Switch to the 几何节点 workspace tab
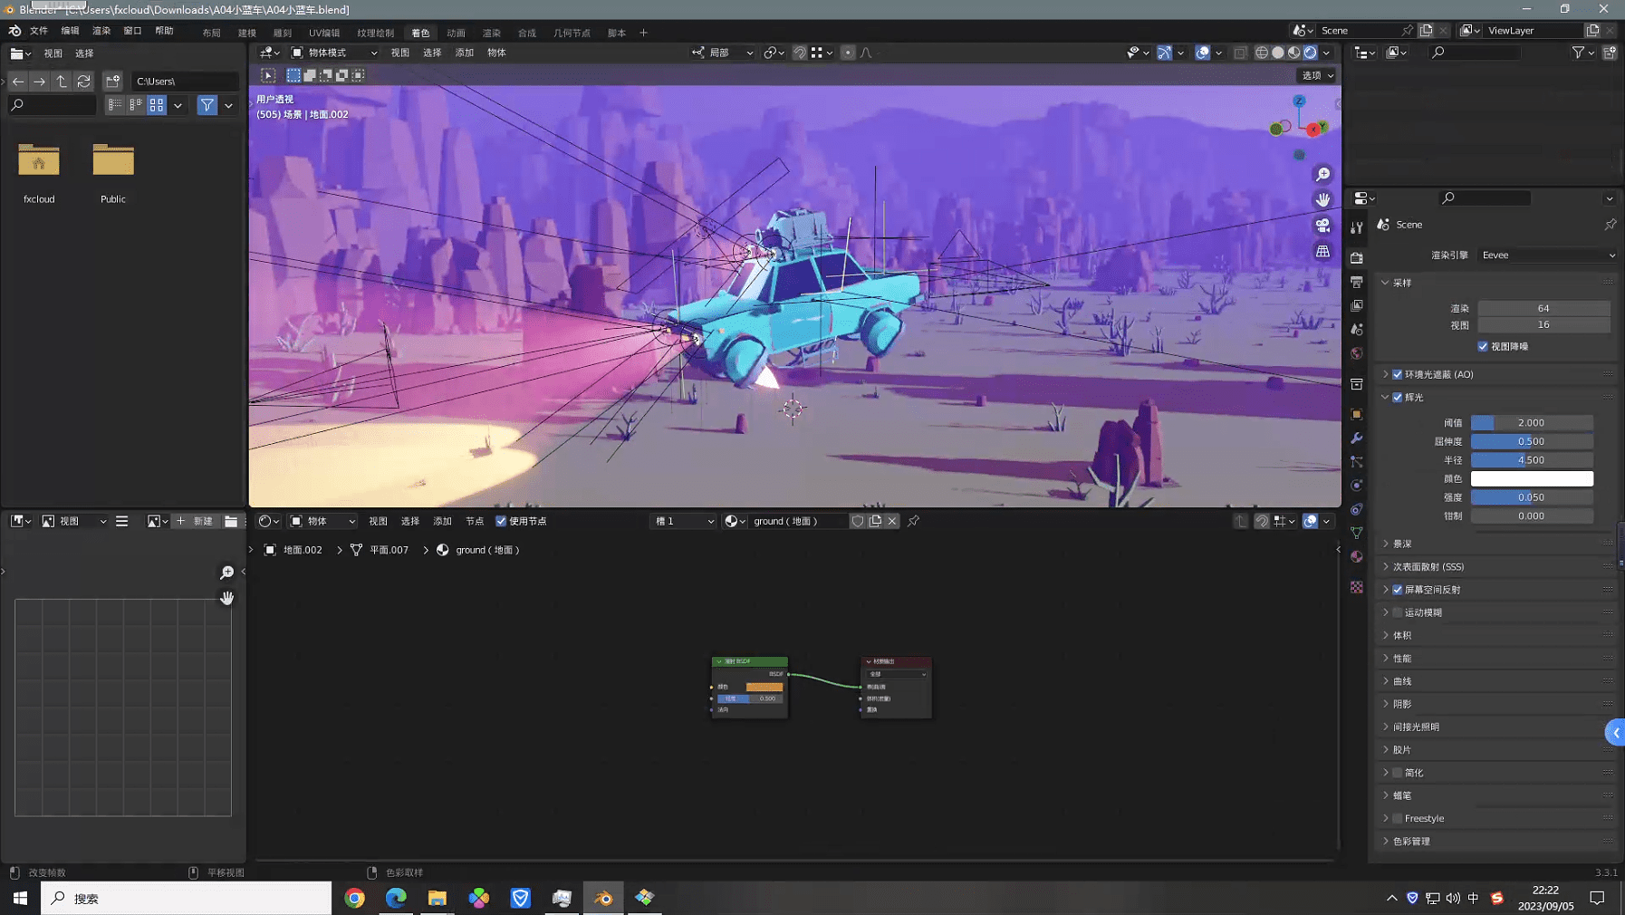This screenshot has width=1625, height=915. click(572, 33)
